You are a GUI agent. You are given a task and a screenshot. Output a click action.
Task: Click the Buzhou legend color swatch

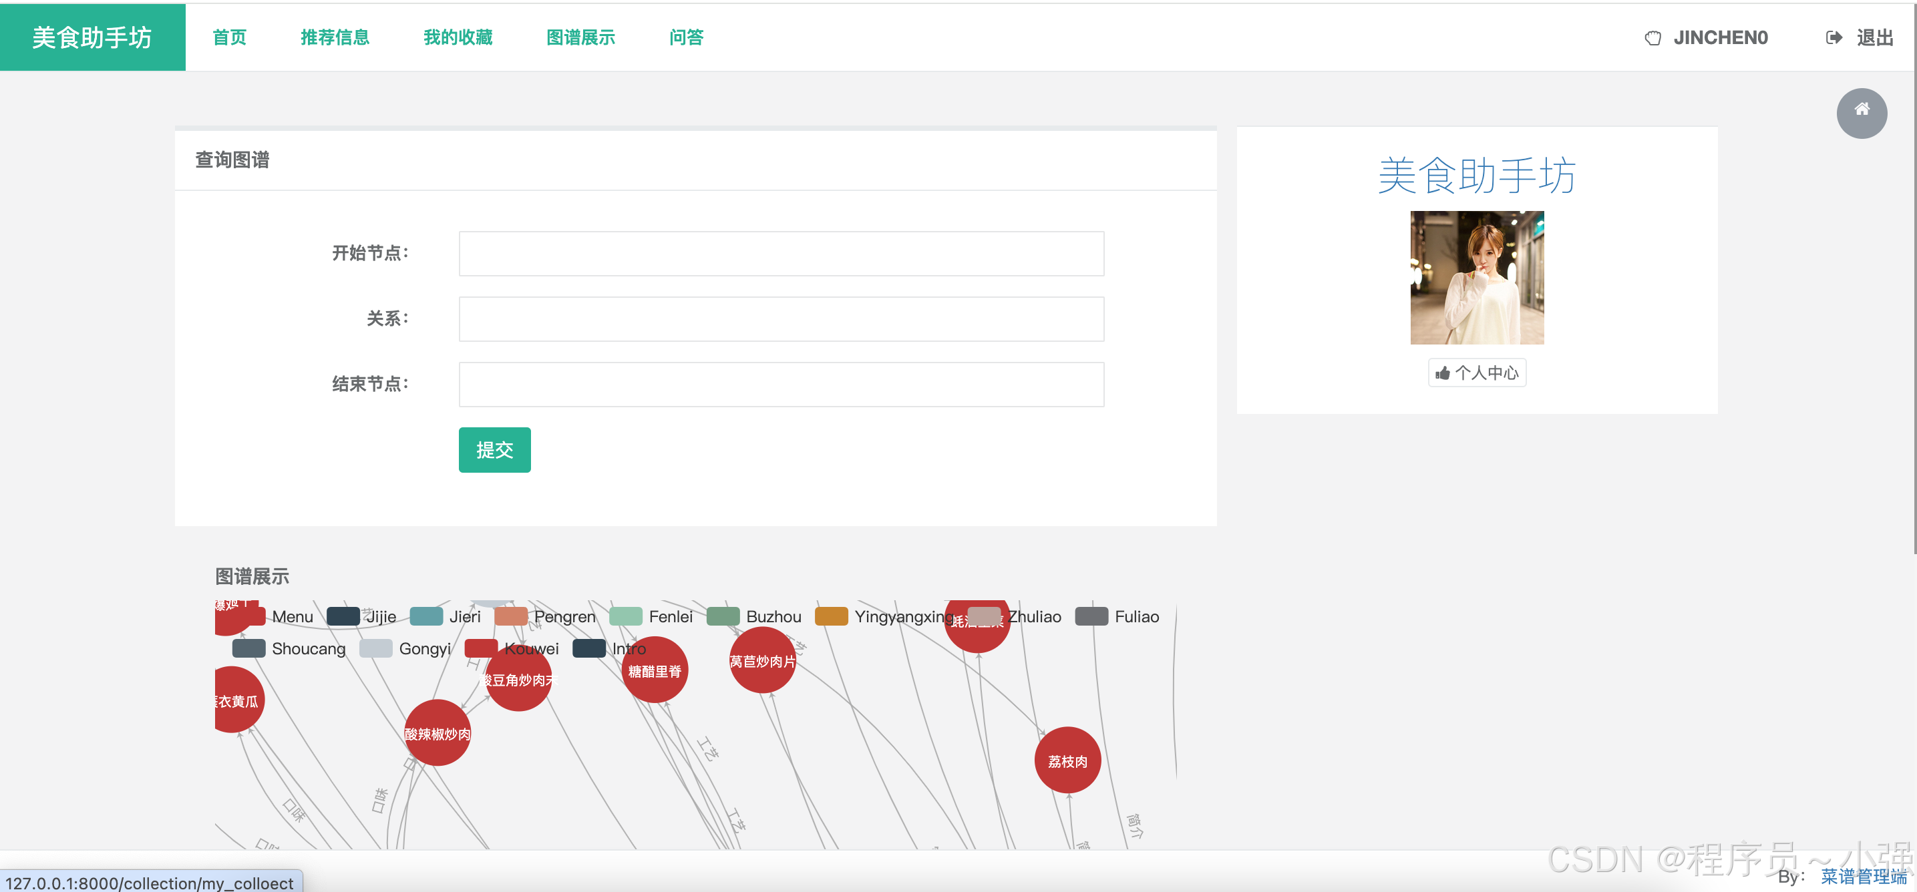click(723, 616)
